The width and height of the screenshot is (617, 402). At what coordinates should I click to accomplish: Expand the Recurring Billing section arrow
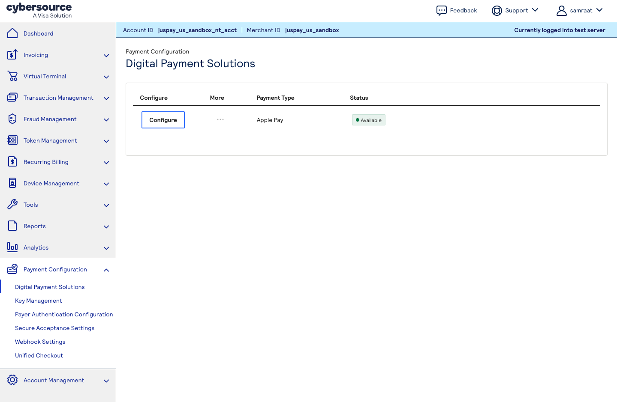[106, 162]
